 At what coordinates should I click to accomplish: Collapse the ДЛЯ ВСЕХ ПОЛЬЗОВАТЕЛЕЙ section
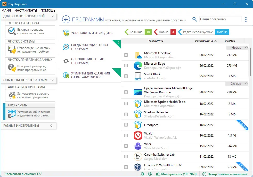52,16
